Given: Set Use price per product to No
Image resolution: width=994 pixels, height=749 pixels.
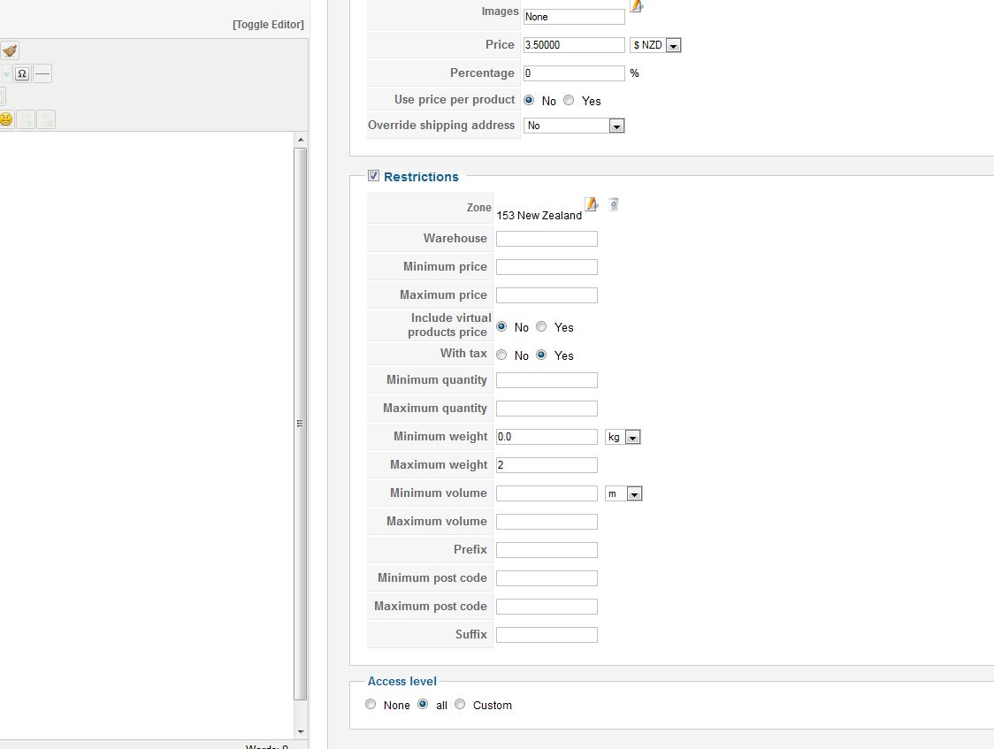Looking at the screenshot, I should 529,100.
